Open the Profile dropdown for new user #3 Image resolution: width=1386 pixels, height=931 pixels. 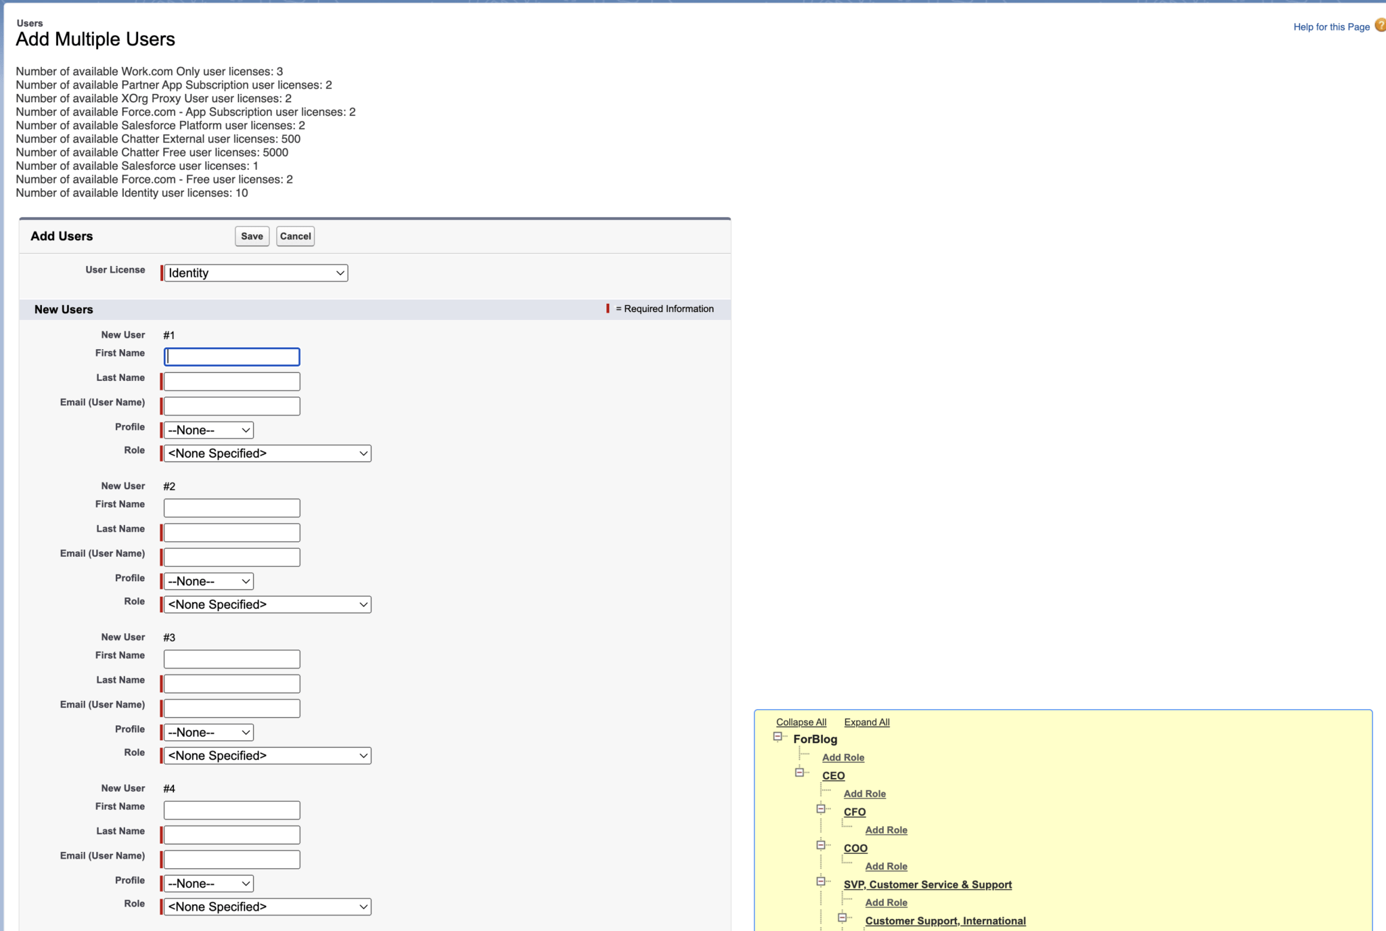[x=206, y=731]
